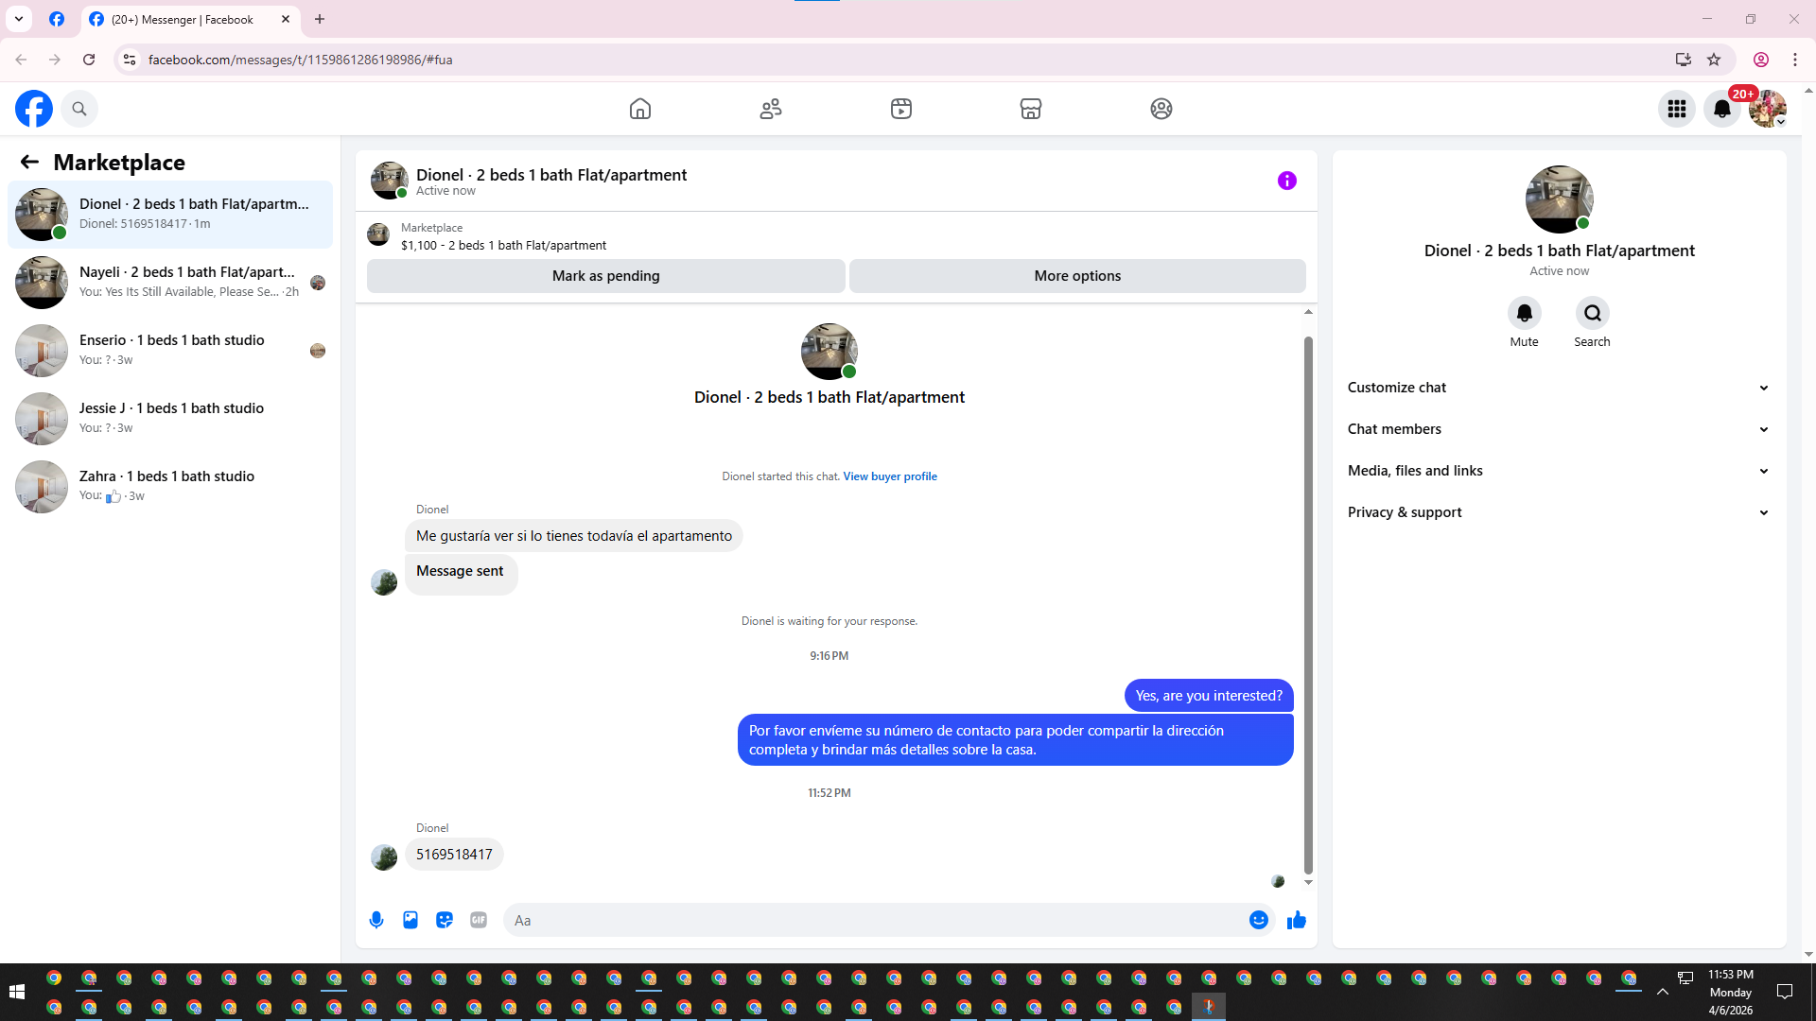1816x1021 pixels.
Task: Click Mark as pending button
Action: (x=605, y=276)
